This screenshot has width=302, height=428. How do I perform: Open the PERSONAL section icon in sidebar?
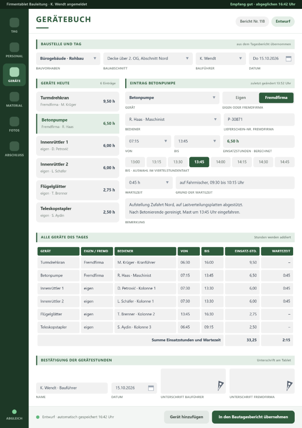pos(14,47)
